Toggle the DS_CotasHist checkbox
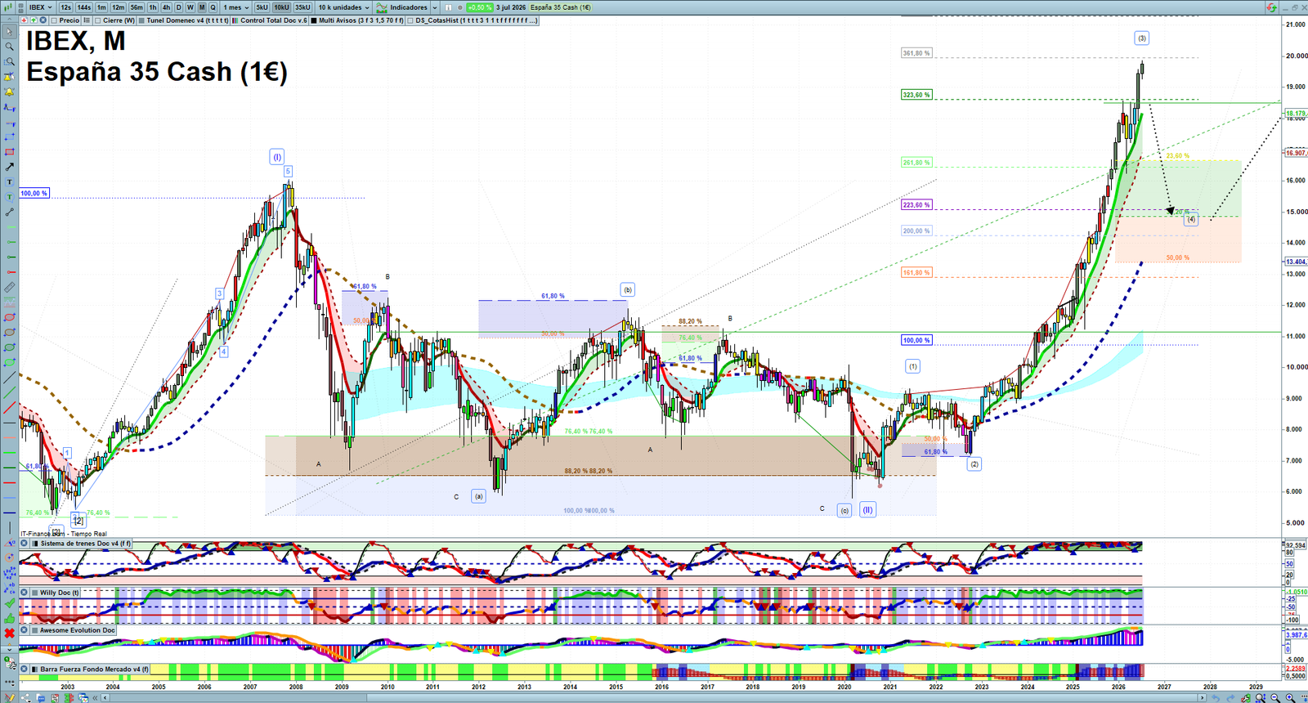The image size is (1308, 703). pyautogui.click(x=410, y=20)
